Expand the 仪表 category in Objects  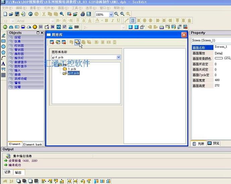coord(11,42)
